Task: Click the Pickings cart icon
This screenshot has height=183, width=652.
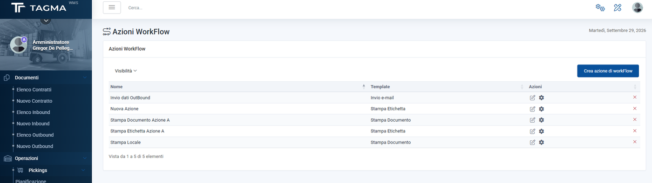Action: tap(20, 170)
